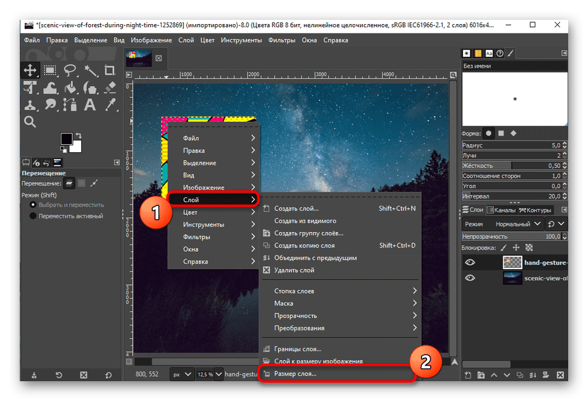The height and width of the screenshot is (401, 588).
Task: Open the navigation preview icon at canvas corner
Action: (x=454, y=361)
